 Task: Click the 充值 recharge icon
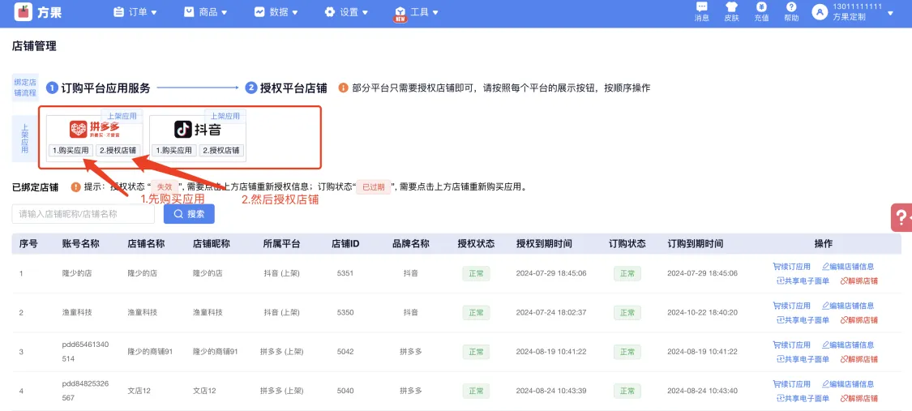[761, 8]
